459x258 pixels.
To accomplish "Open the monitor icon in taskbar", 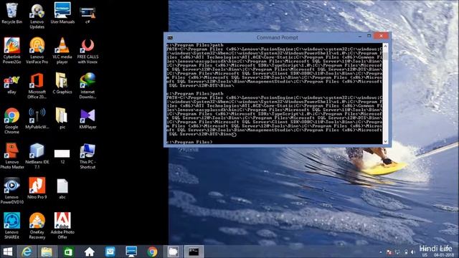I will click(x=131, y=252).
